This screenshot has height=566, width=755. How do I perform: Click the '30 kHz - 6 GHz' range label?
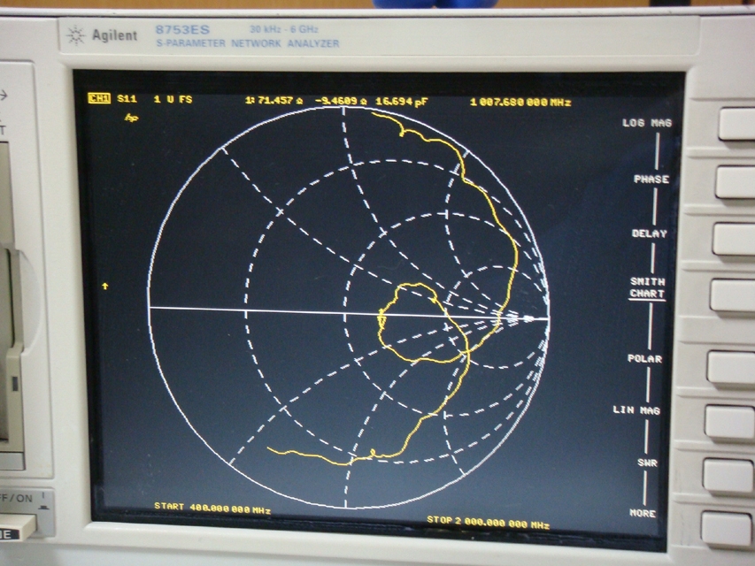[x=284, y=29]
